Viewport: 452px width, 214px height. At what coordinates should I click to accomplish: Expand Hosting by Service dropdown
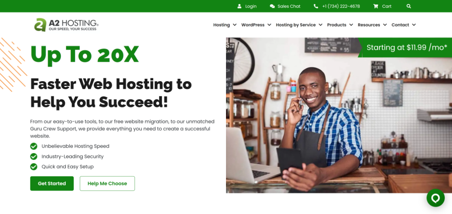click(299, 25)
